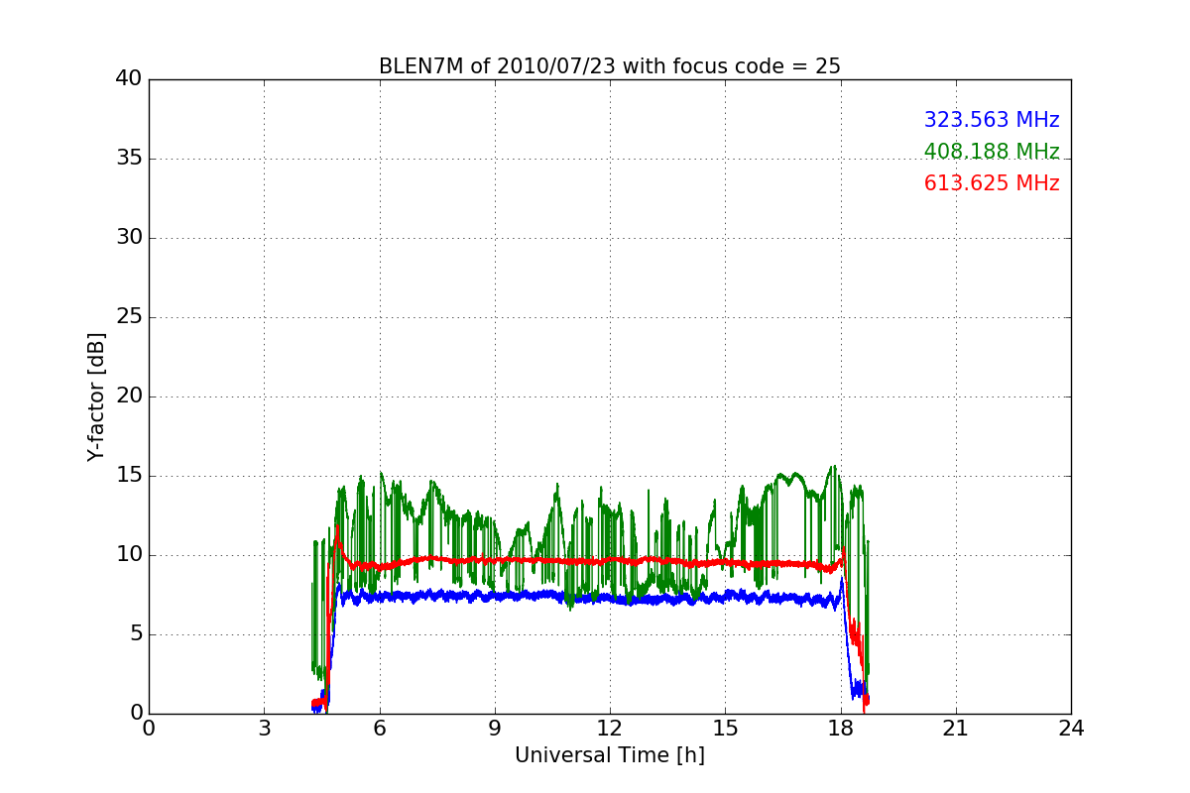This screenshot has width=1190, height=793.
Task: Select the red 613.625 MHz legend label
Action: click(x=992, y=183)
